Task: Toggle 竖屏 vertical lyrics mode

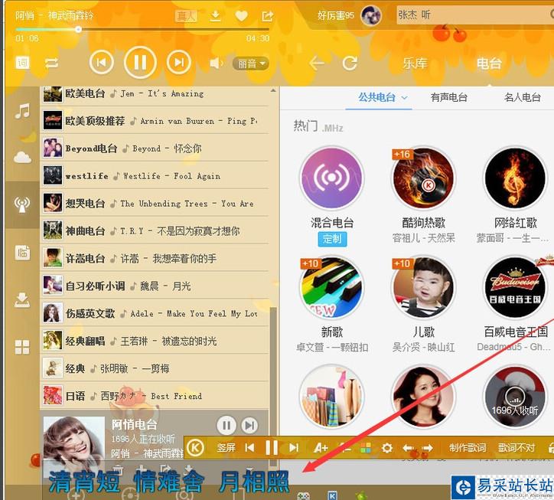Action: [226, 448]
